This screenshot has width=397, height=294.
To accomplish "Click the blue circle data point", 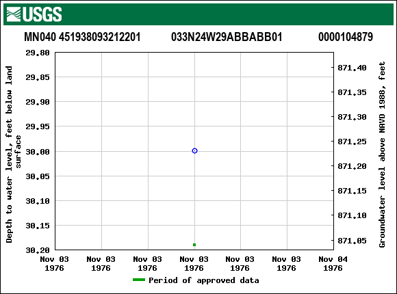I will pyautogui.click(x=194, y=151).
